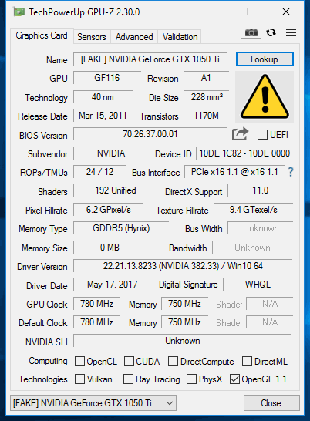Image resolution: width=310 pixels, height=421 pixels.
Task: Click the Close button
Action: (x=271, y=402)
